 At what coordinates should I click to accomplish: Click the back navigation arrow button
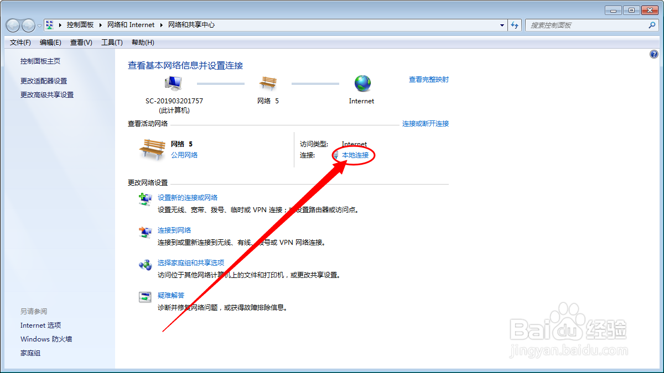(x=12, y=25)
